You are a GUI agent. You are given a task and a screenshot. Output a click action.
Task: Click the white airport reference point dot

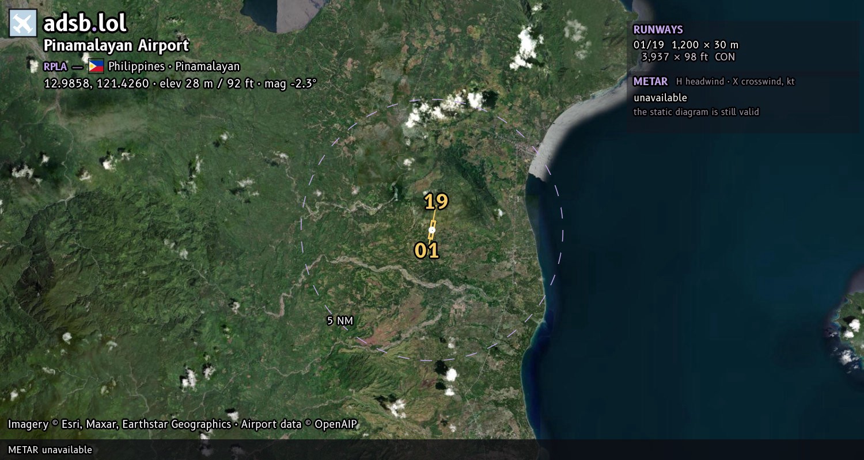pyautogui.click(x=432, y=230)
